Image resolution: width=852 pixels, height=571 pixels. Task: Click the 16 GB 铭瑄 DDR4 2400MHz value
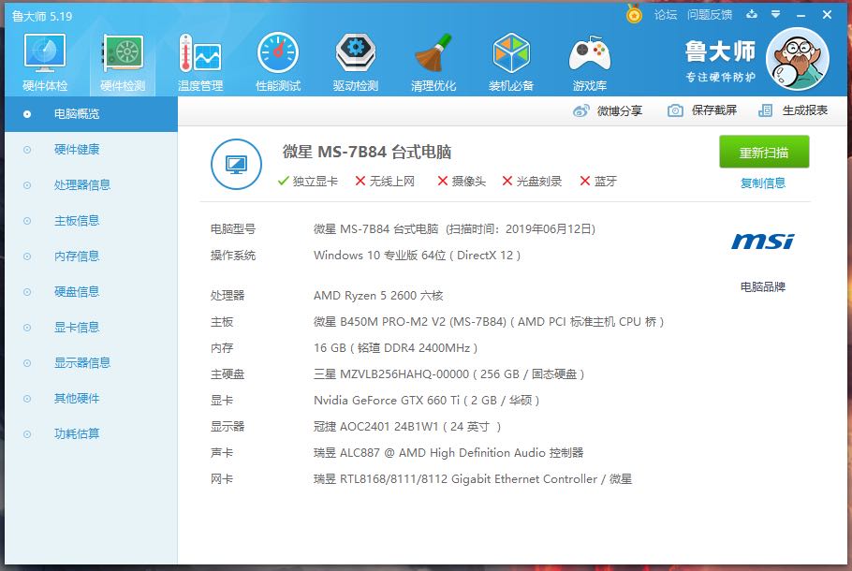click(x=395, y=347)
